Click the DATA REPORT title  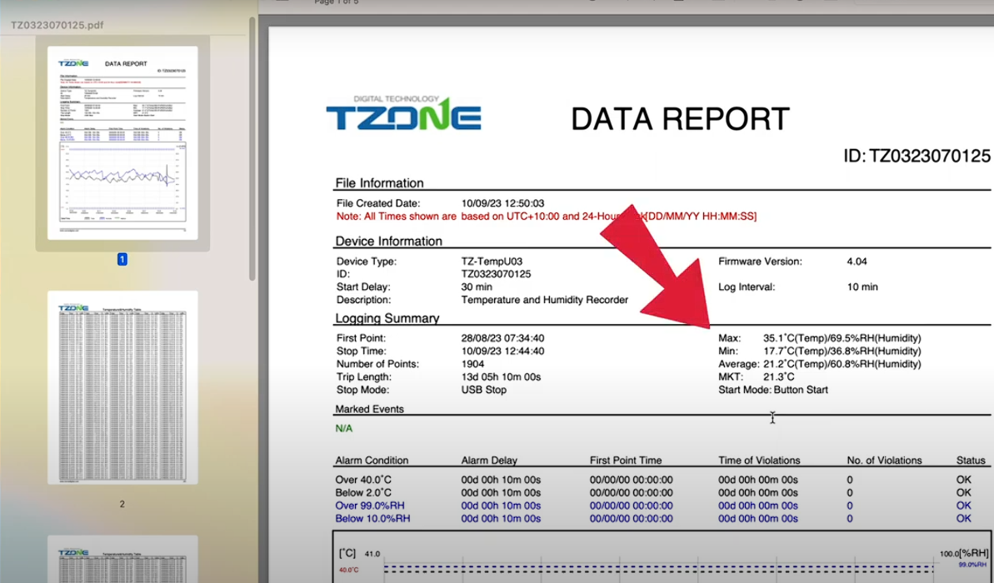(x=679, y=119)
